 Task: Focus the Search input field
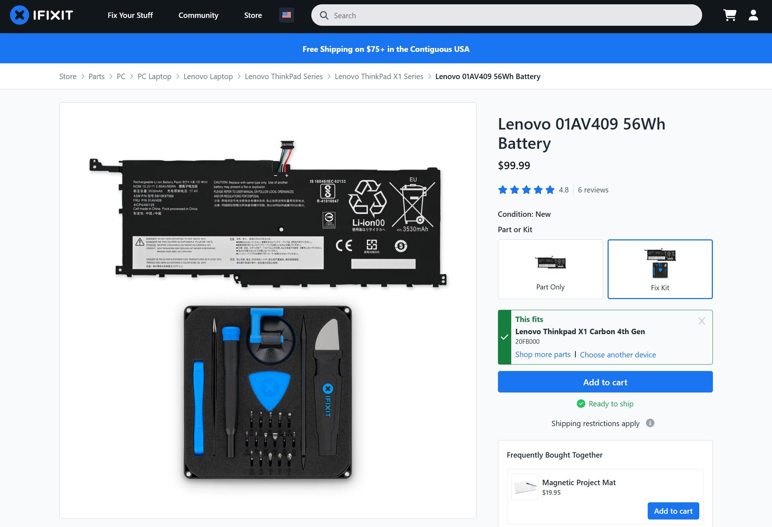(506, 15)
